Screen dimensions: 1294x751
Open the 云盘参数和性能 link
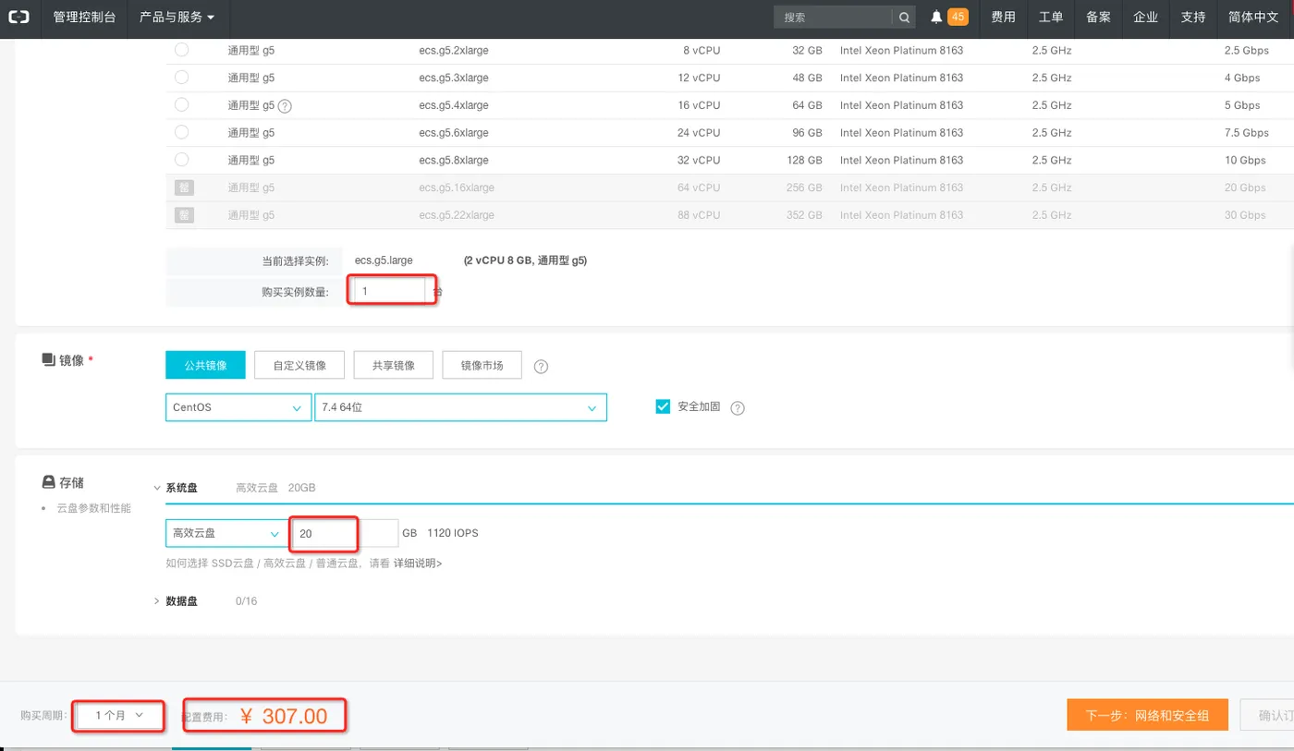[94, 508]
